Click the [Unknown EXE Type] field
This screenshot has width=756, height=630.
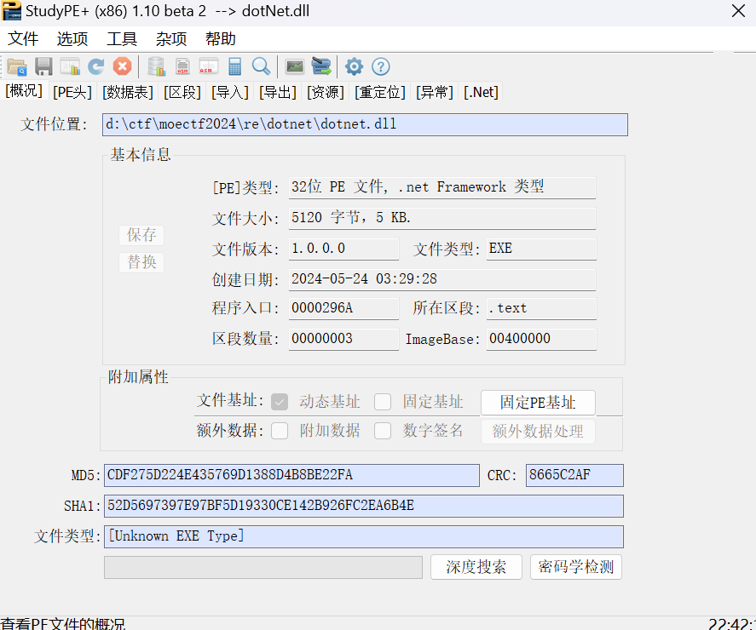click(364, 536)
